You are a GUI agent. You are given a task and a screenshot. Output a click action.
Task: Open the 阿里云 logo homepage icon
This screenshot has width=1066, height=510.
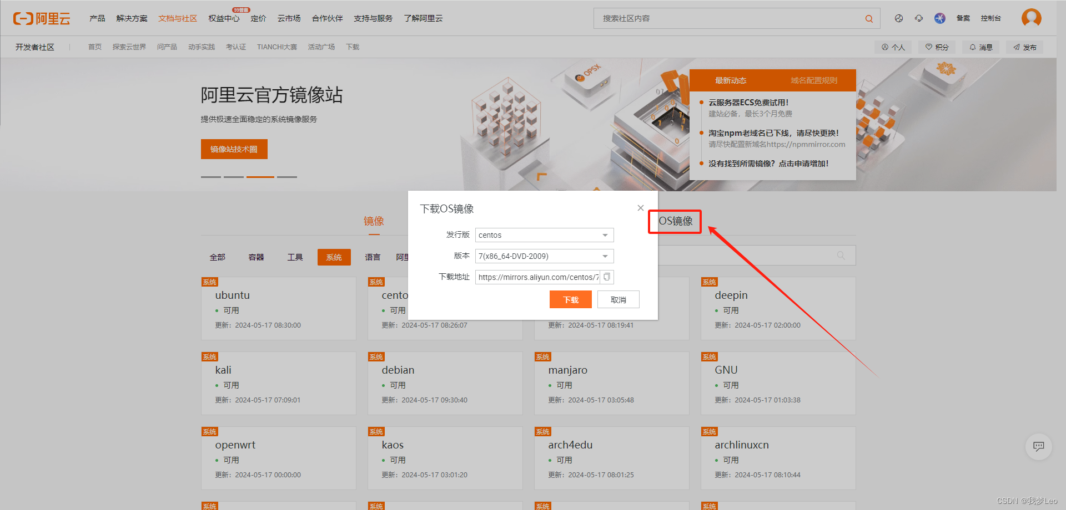tap(42, 18)
